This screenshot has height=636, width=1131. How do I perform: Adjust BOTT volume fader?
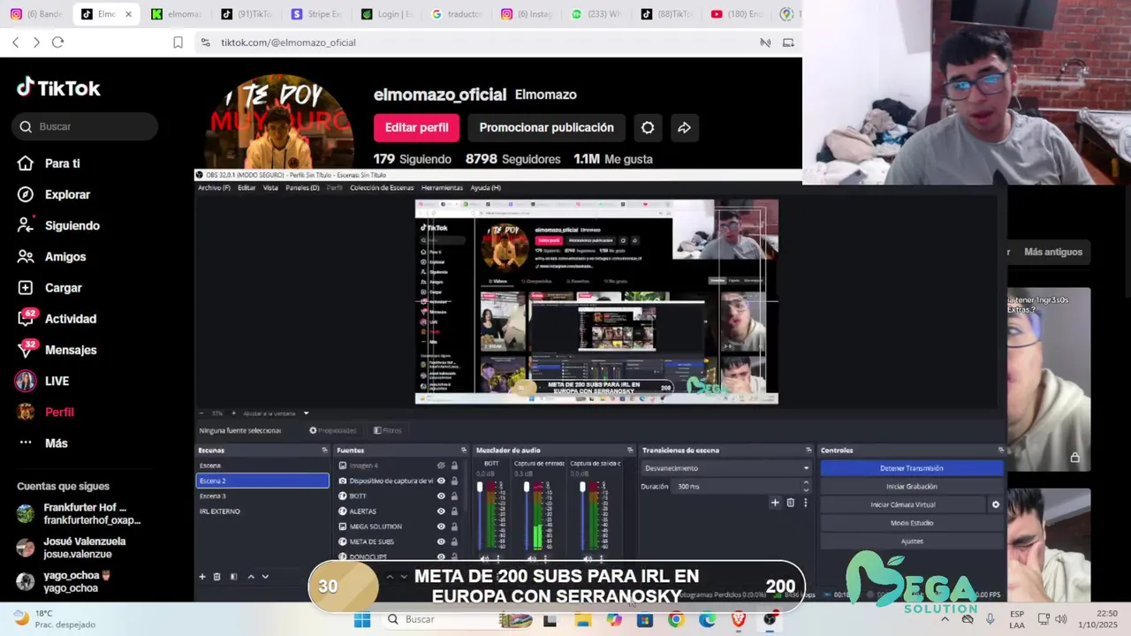[480, 488]
